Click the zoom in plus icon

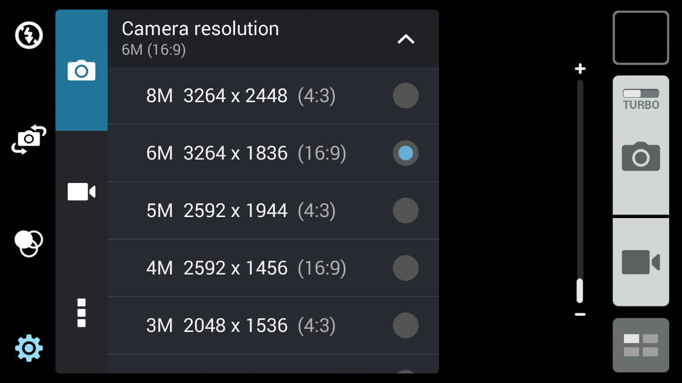pyautogui.click(x=580, y=69)
